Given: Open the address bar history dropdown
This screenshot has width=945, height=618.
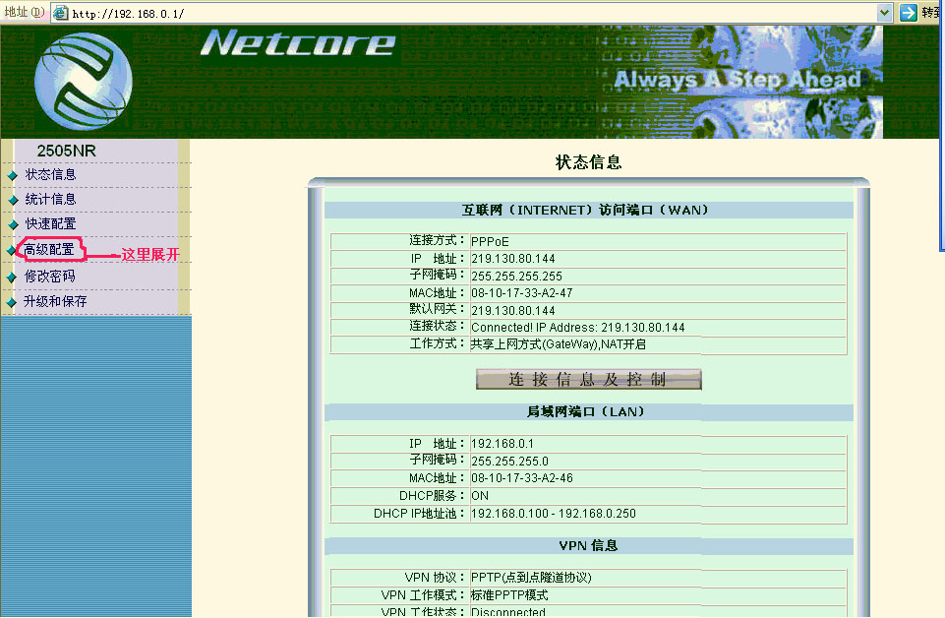Looking at the screenshot, I should 884,13.
